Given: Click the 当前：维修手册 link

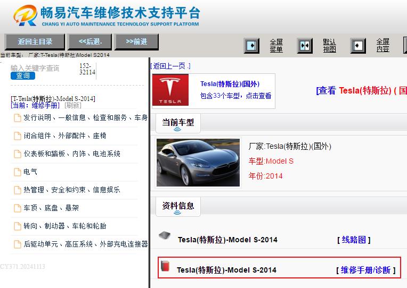Looking at the screenshot, I should point(35,105).
